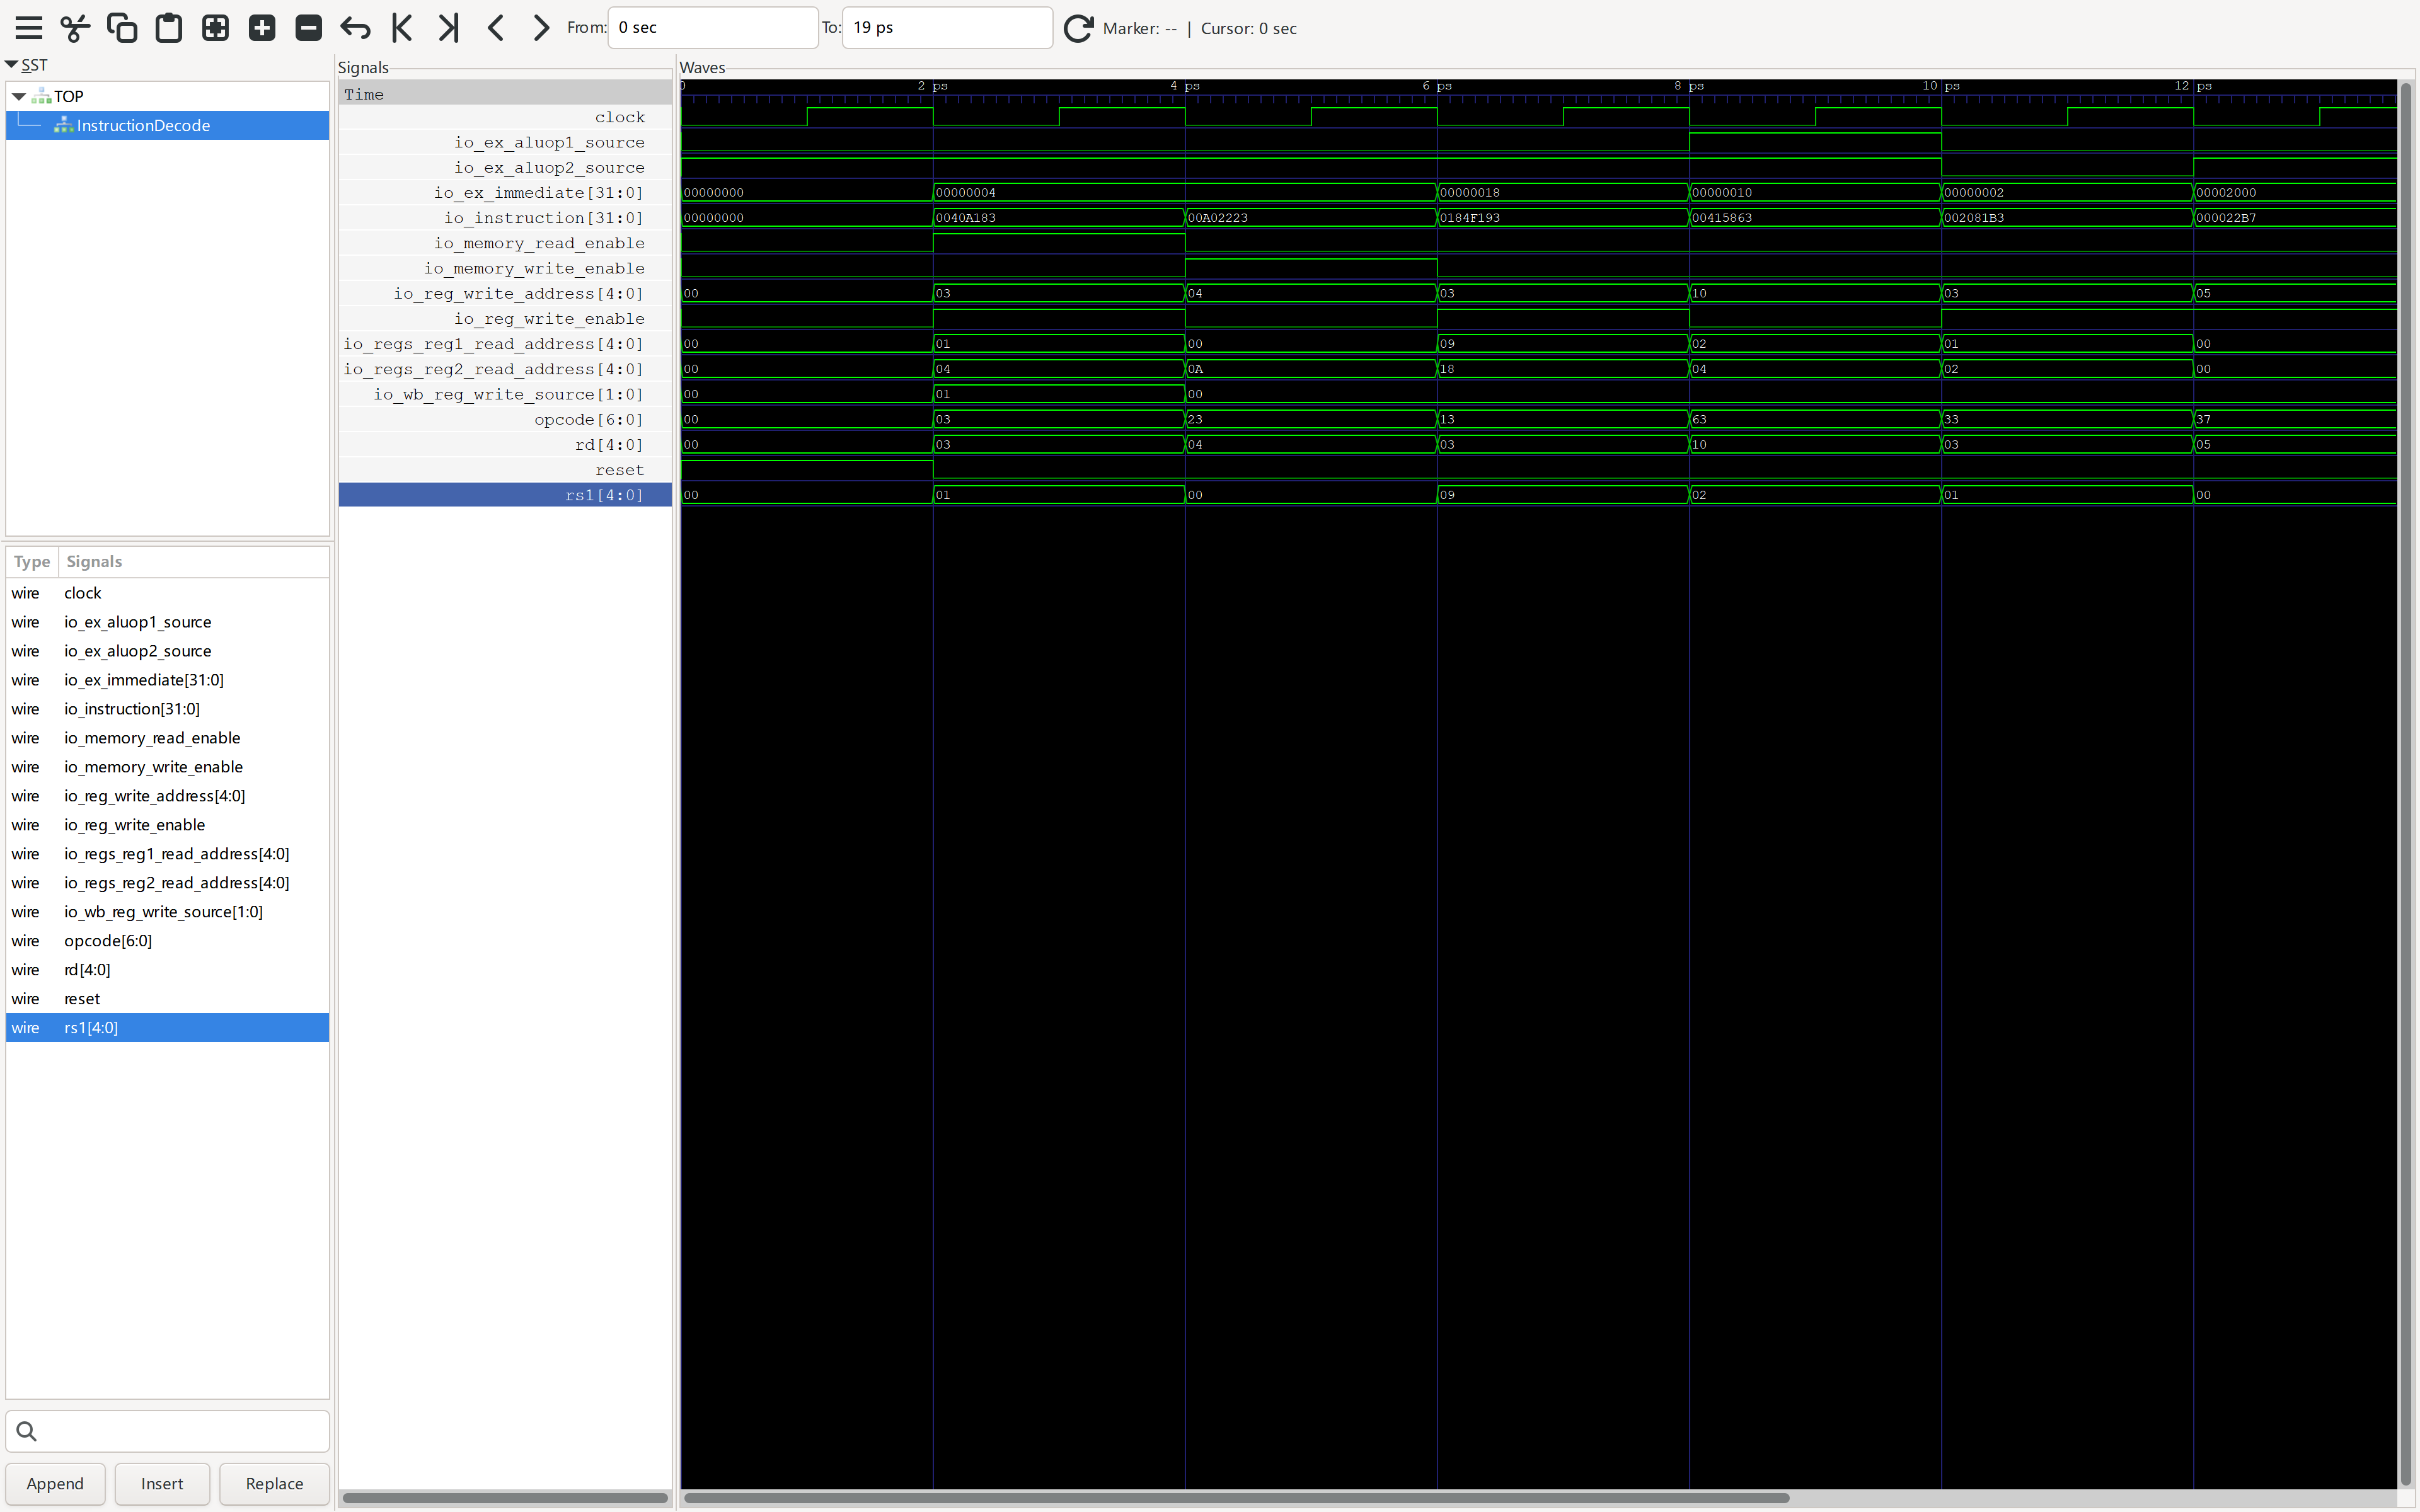Click the reload waveform icon
Viewport: 2420px width, 1512px height.
point(1077,28)
